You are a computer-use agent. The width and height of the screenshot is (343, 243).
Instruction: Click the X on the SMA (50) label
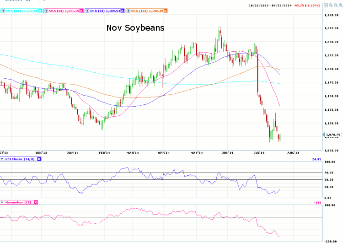(x=122, y=11)
